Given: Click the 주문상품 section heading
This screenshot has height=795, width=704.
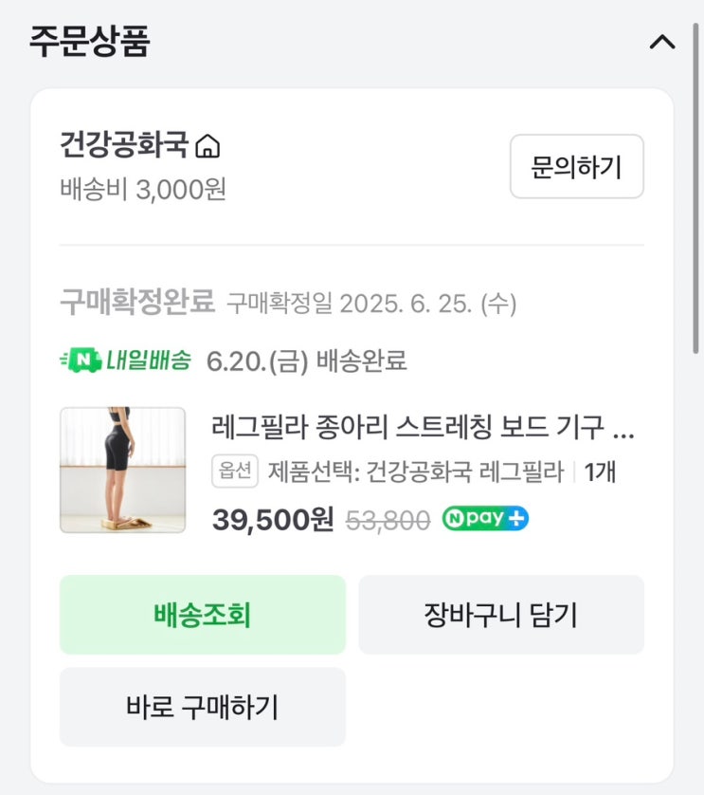Looking at the screenshot, I should click(x=89, y=42).
